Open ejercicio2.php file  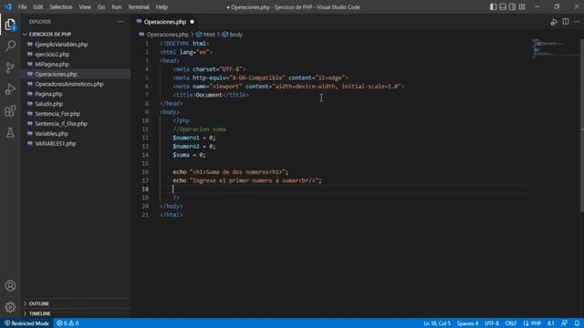(x=52, y=55)
